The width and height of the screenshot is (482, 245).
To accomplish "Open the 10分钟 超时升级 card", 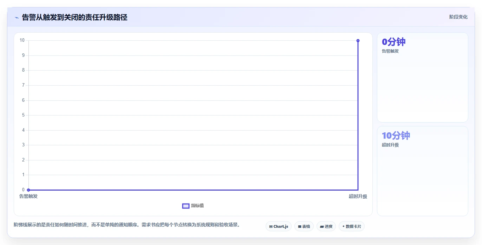I will (x=423, y=171).
